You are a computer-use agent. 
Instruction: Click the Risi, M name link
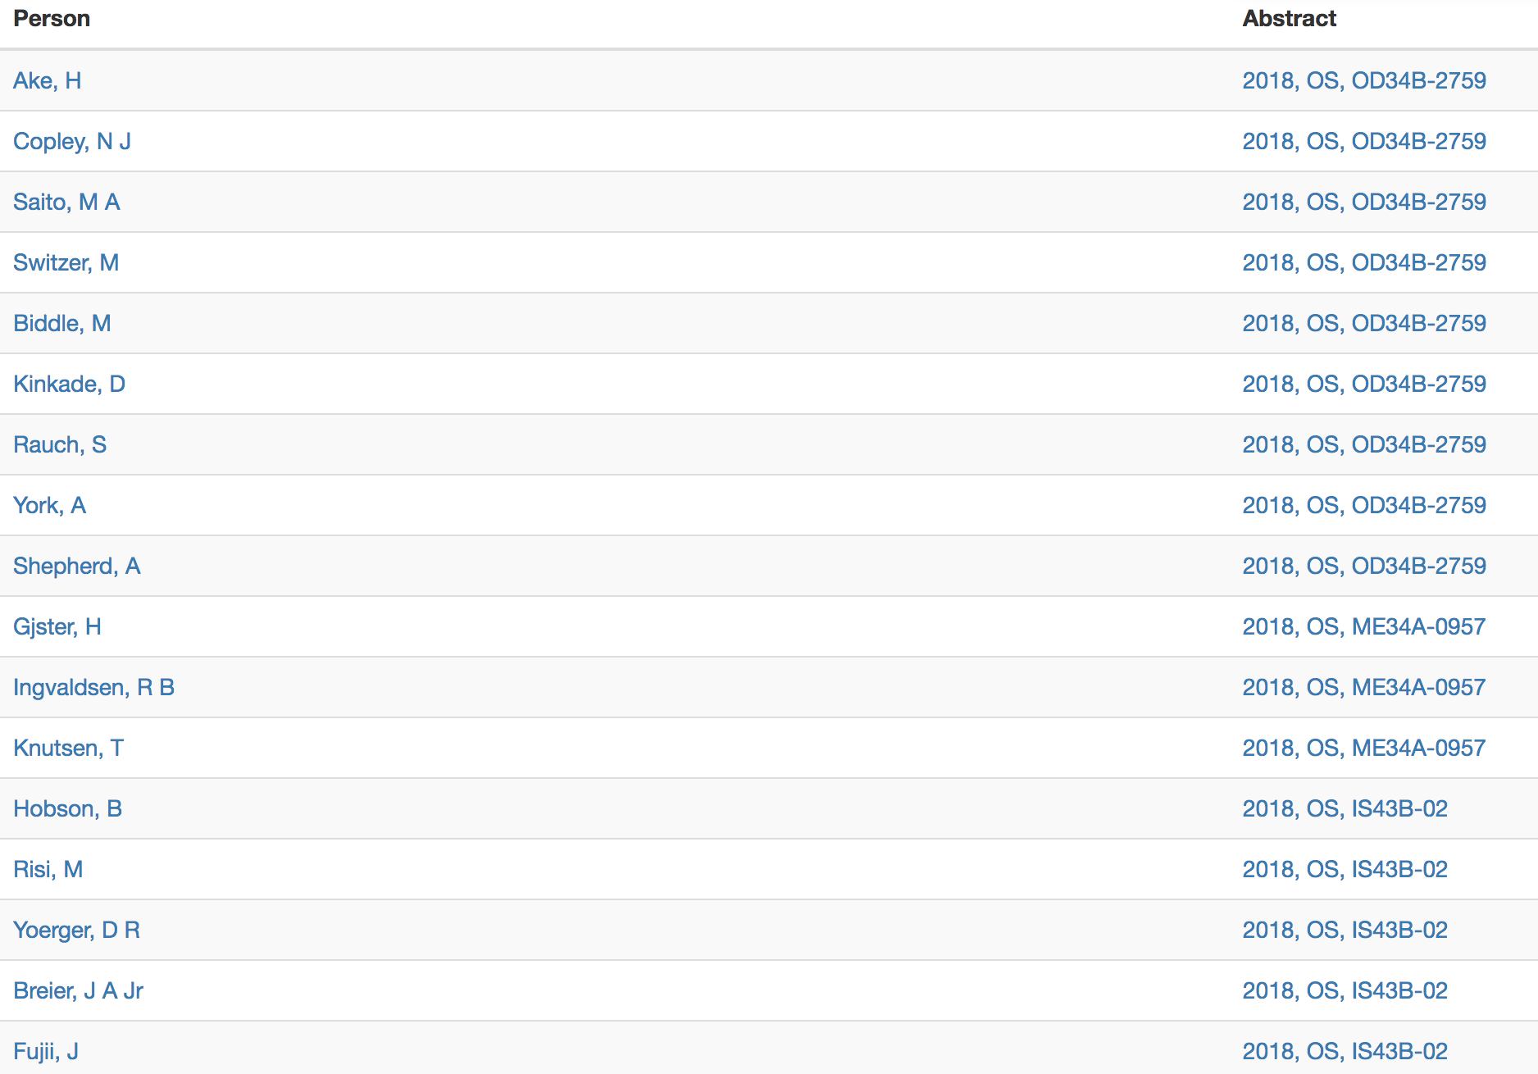(x=48, y=869)
